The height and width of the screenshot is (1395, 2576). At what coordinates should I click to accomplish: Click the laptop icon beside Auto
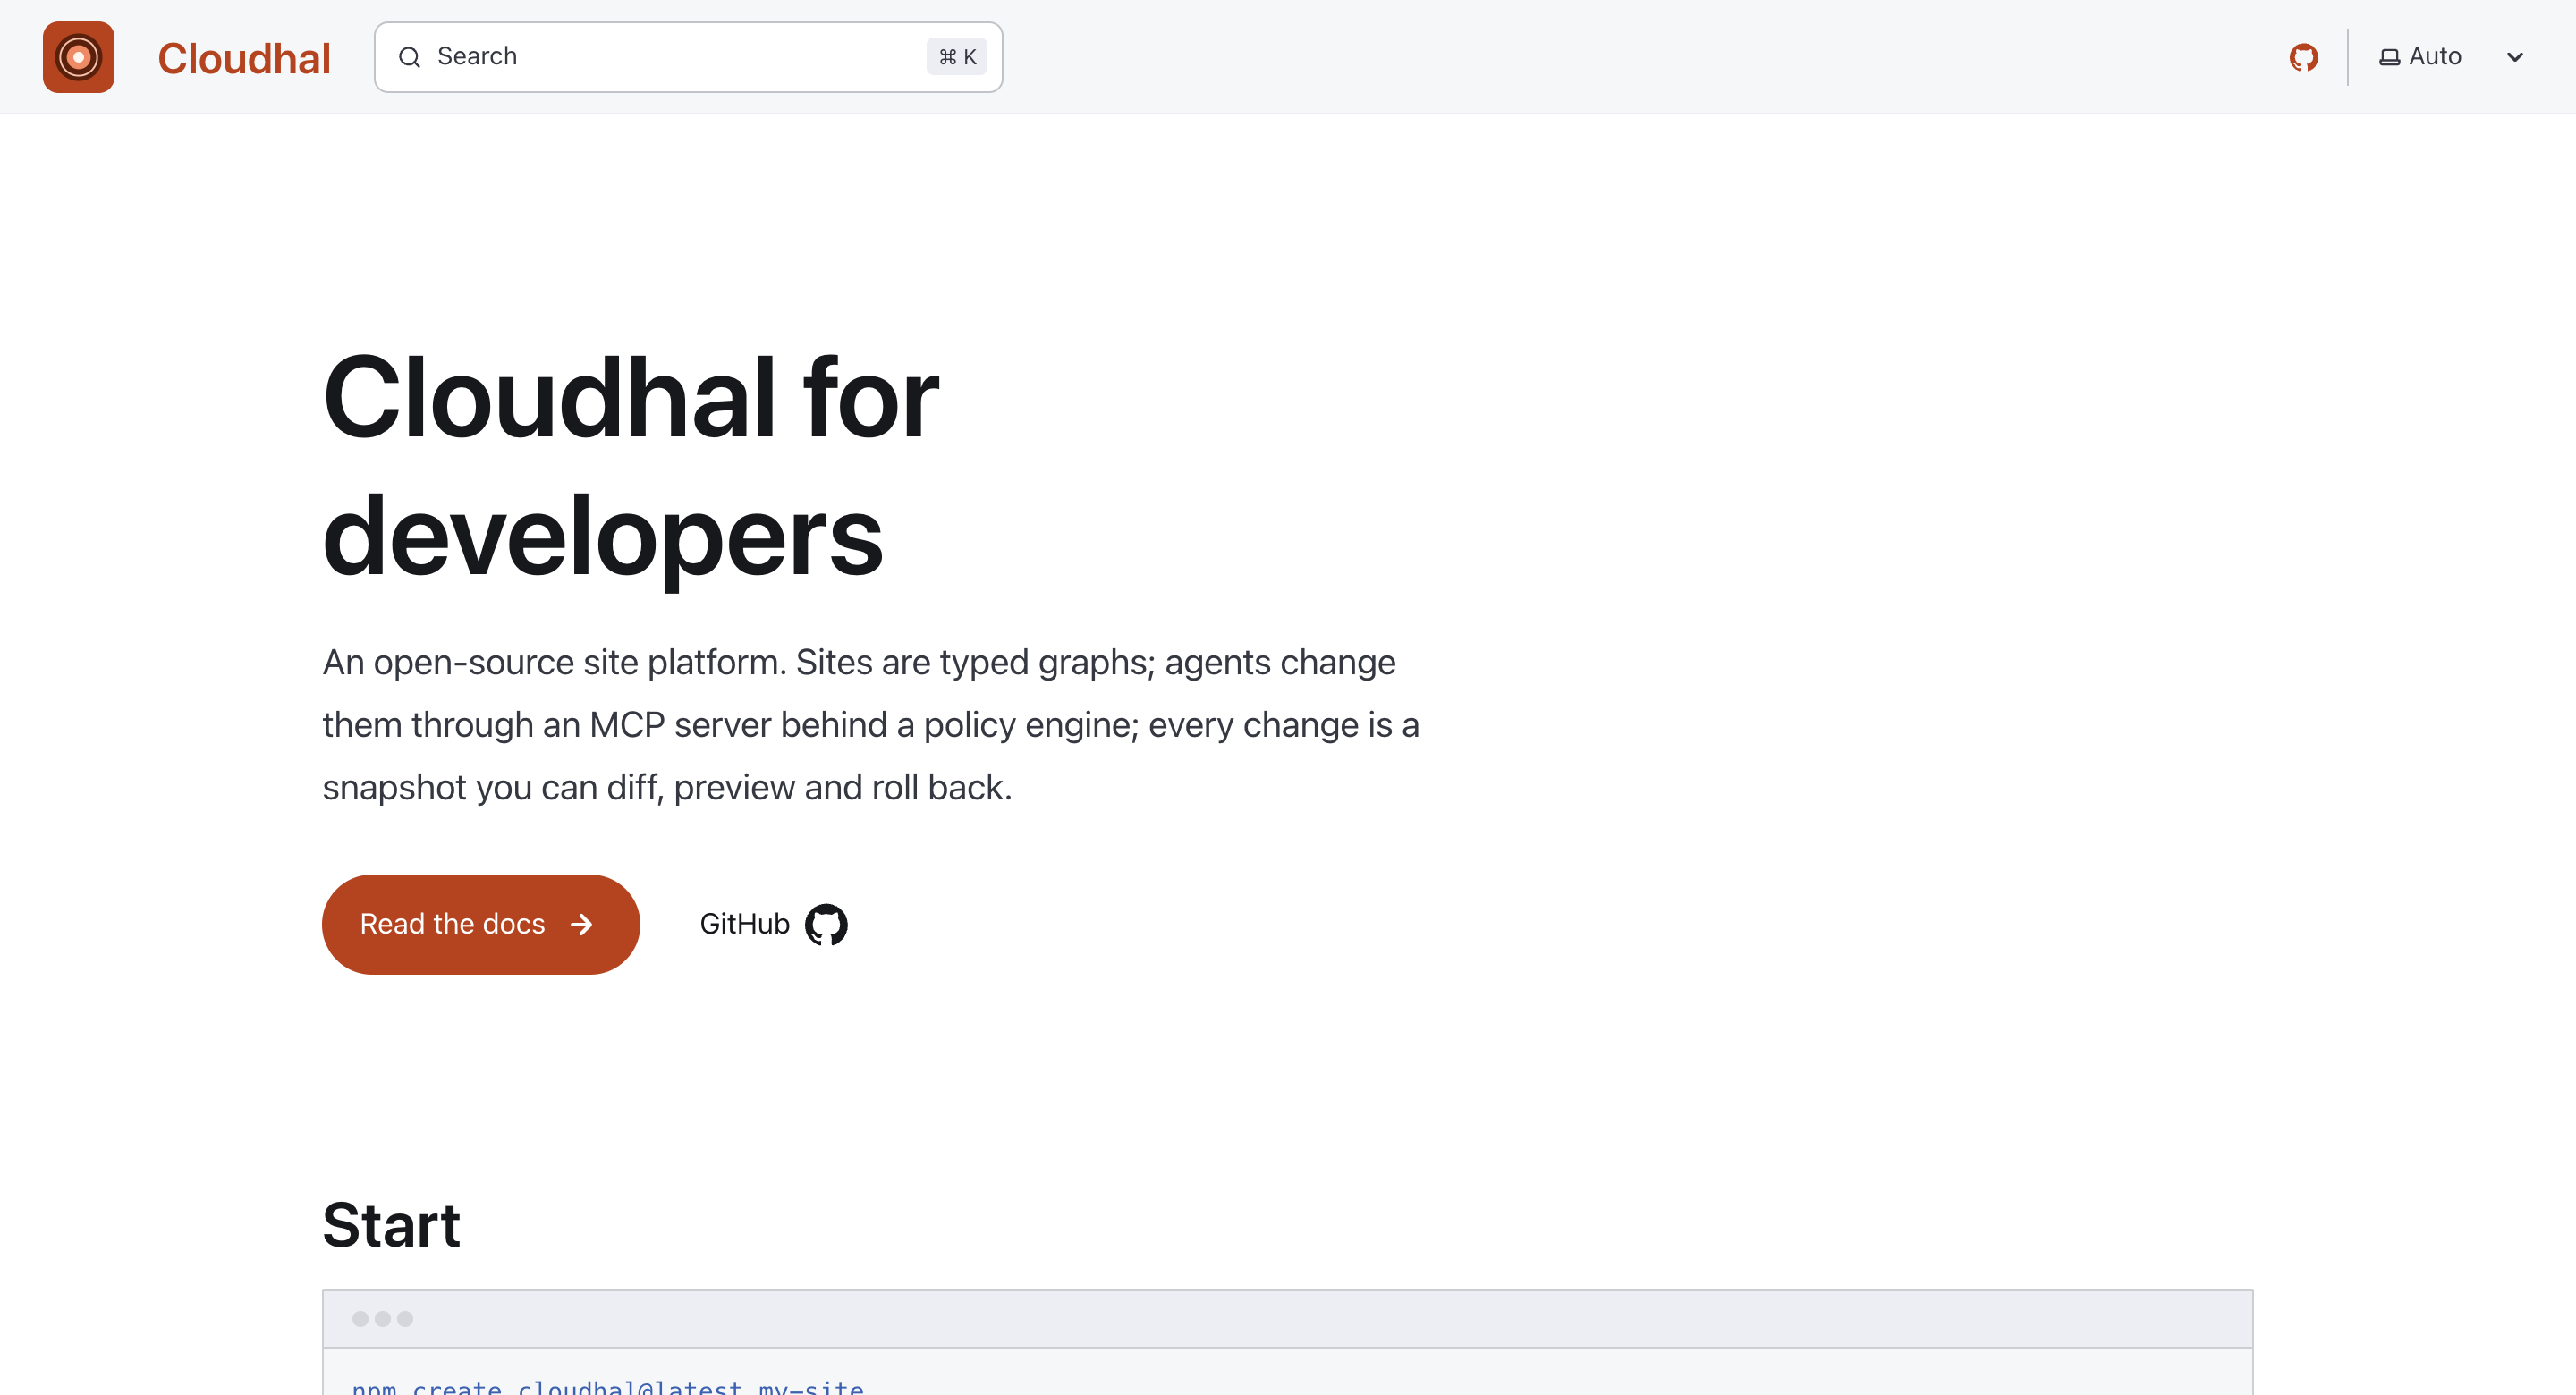(2389, 57)
